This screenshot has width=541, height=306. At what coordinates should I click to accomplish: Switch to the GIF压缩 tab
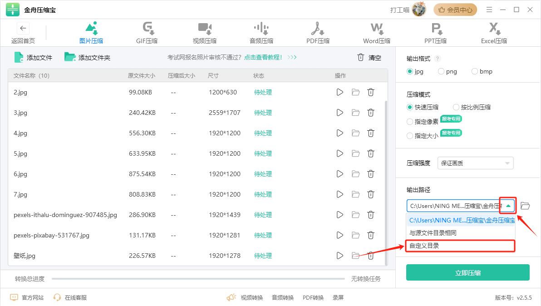[147, 33]
